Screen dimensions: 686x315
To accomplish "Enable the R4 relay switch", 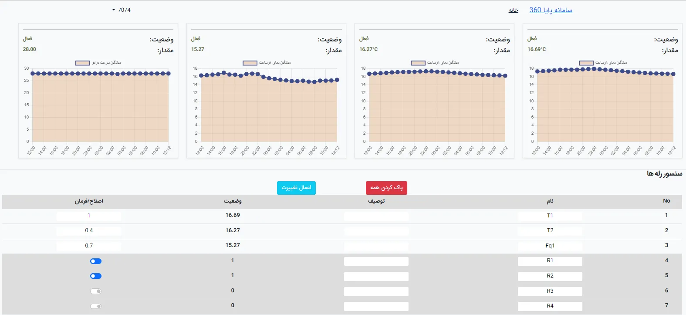I will click(x=96, y=306).
